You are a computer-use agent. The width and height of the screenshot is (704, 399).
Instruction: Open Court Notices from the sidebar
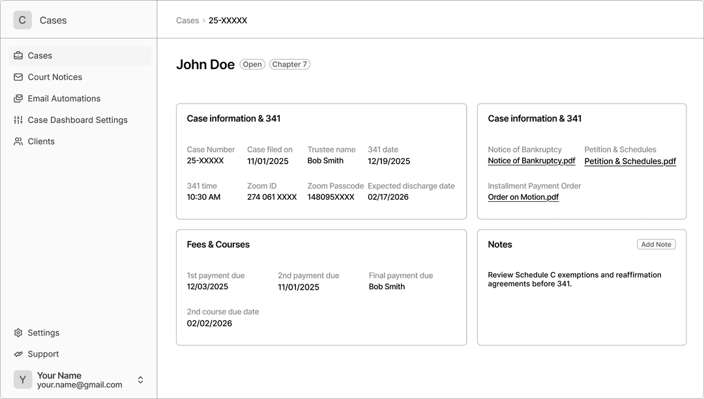(18, 77)
